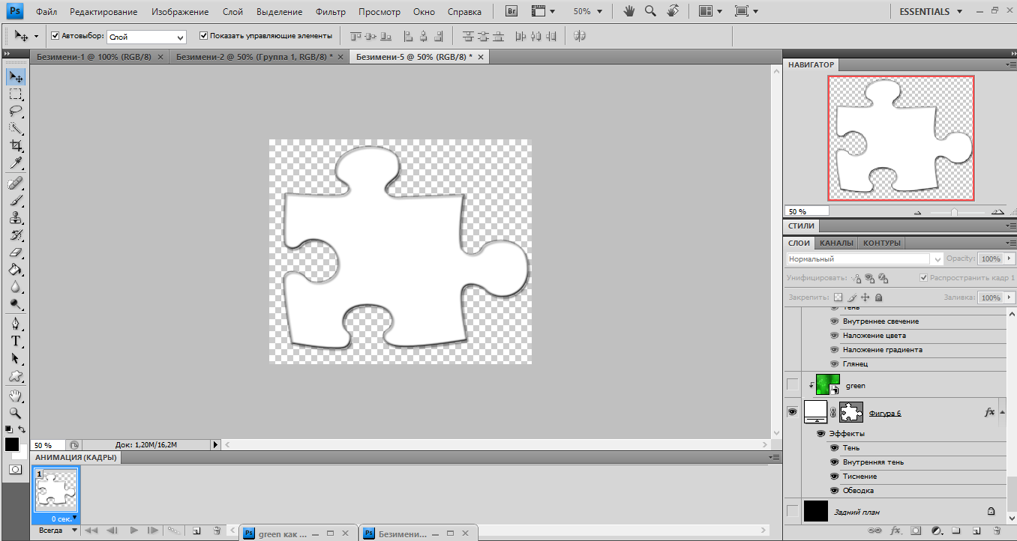Hide the Фигура 6 layer
The width and height of the screenshot is (1017, 541).
793,412
